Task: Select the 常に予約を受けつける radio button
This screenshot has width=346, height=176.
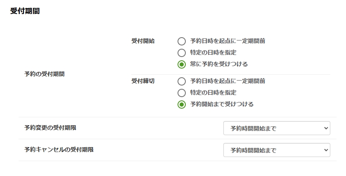Action: [x=182, y=64]
